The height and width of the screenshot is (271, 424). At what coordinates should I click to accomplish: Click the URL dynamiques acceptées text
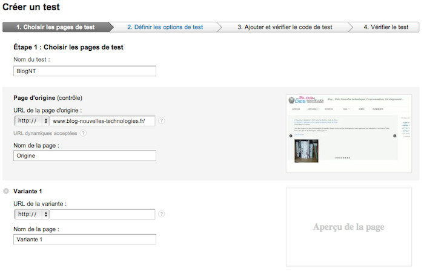tap(45, 133)
